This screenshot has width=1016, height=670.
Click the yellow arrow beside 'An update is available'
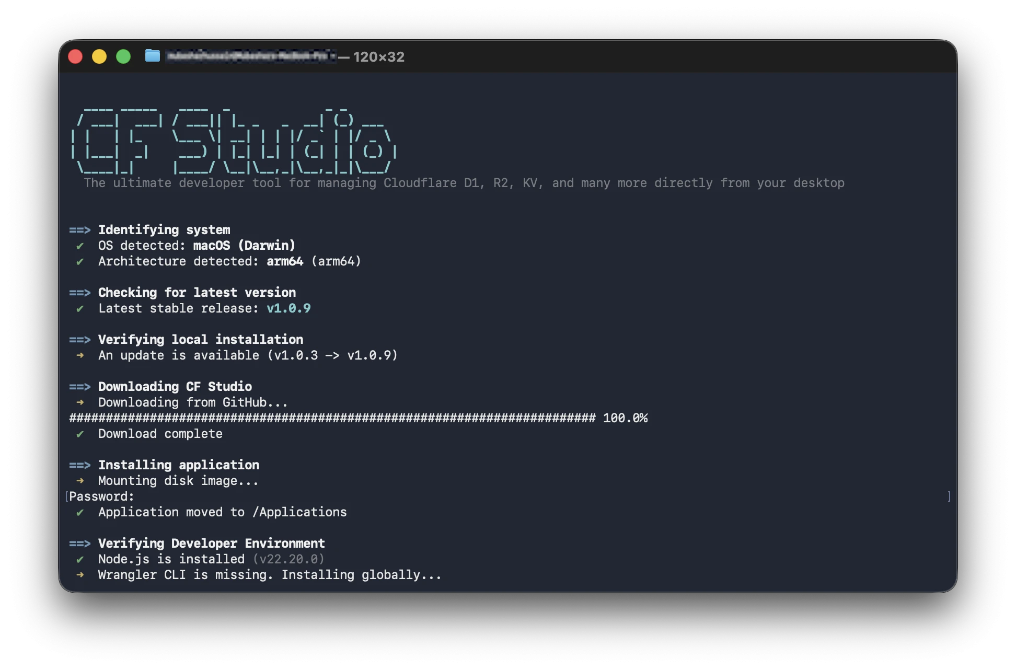pos(80,355)
